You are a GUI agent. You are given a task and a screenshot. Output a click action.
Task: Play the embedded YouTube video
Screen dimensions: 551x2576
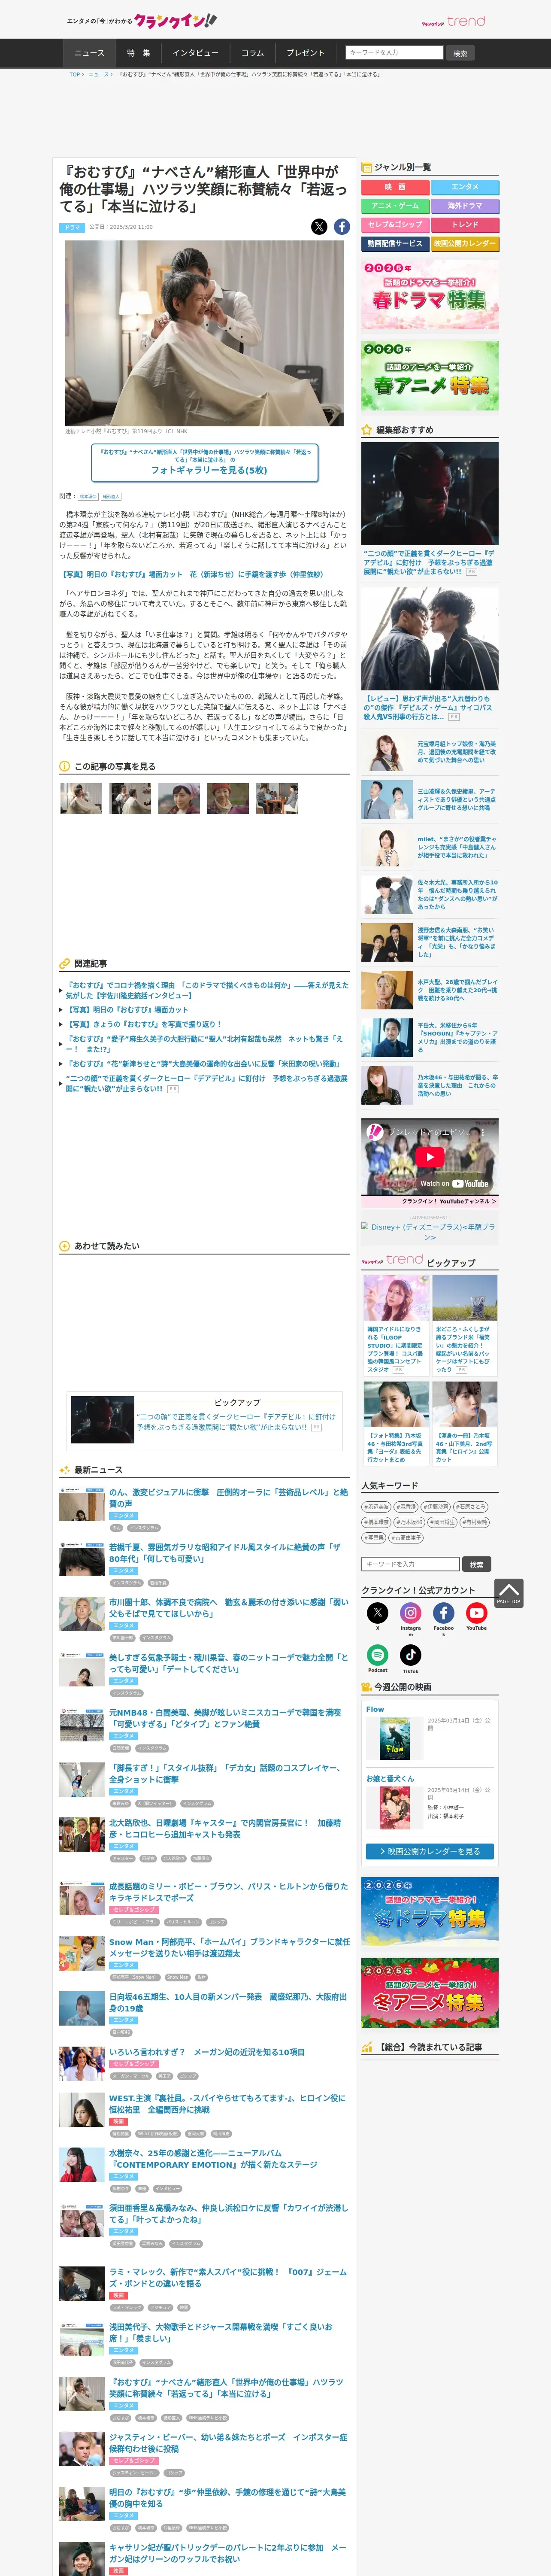tap(429, 1156)
